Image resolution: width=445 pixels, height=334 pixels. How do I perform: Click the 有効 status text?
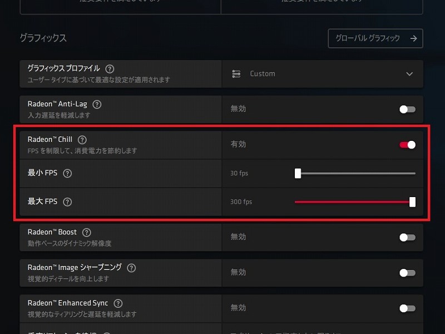pos(238,144)
